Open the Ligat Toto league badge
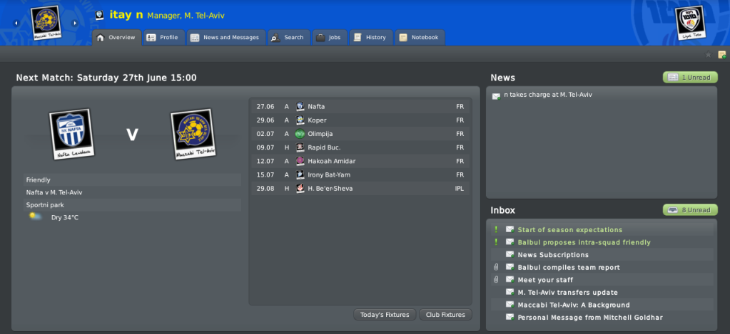Image resolution: width=730 pixels, height=334 pixels. 690,23
